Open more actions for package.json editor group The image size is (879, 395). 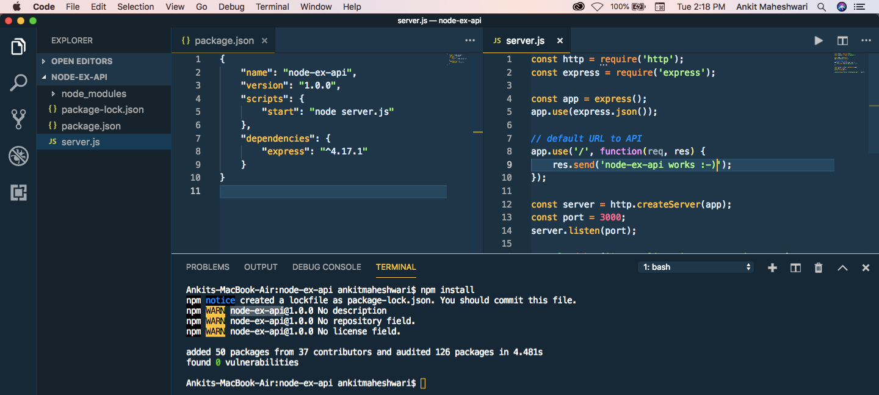pyautogui.click(x=470, y=41)
